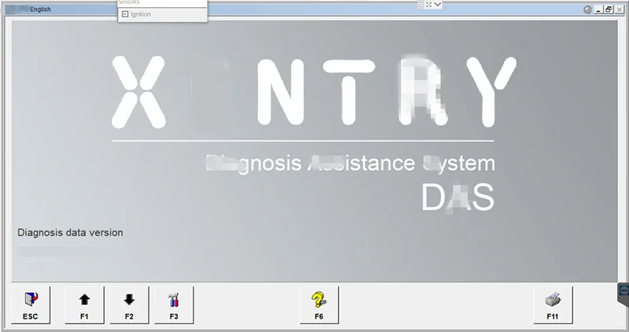This screenshot has width=629, height=332.
Task: Restore down the DAS window
Action: tap(609, 9)
